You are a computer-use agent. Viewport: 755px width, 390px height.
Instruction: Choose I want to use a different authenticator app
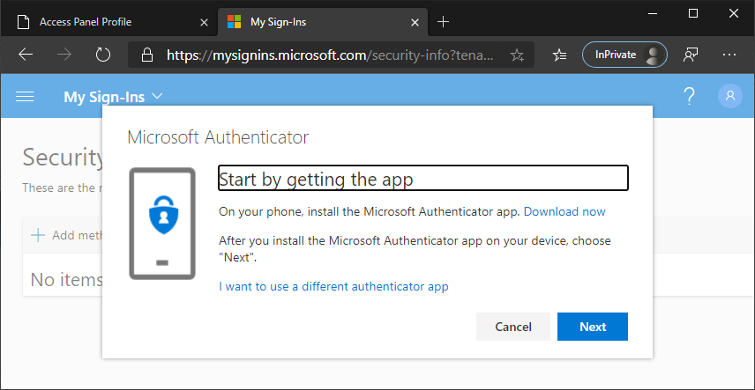[333, 286]
